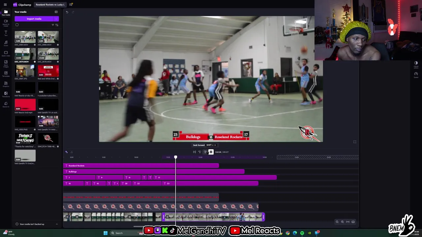Expand the Your media isn't backed up notice
The height and width of the screenshot is (237, 422).
point(57,224)
